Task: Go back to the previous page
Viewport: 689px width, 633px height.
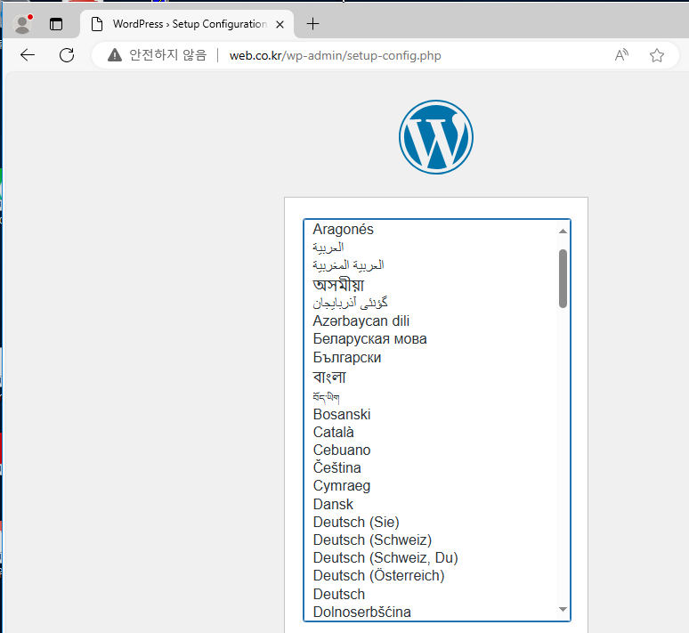Action: point(28,55)
